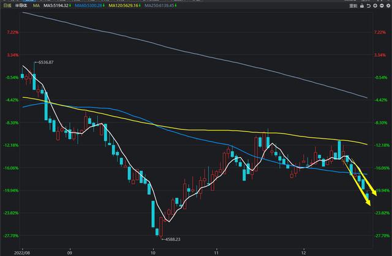Select the MA120:5629.16 indicator value
Screen dimensions: 392x256
pyautogui.click(x=124, y=6)
